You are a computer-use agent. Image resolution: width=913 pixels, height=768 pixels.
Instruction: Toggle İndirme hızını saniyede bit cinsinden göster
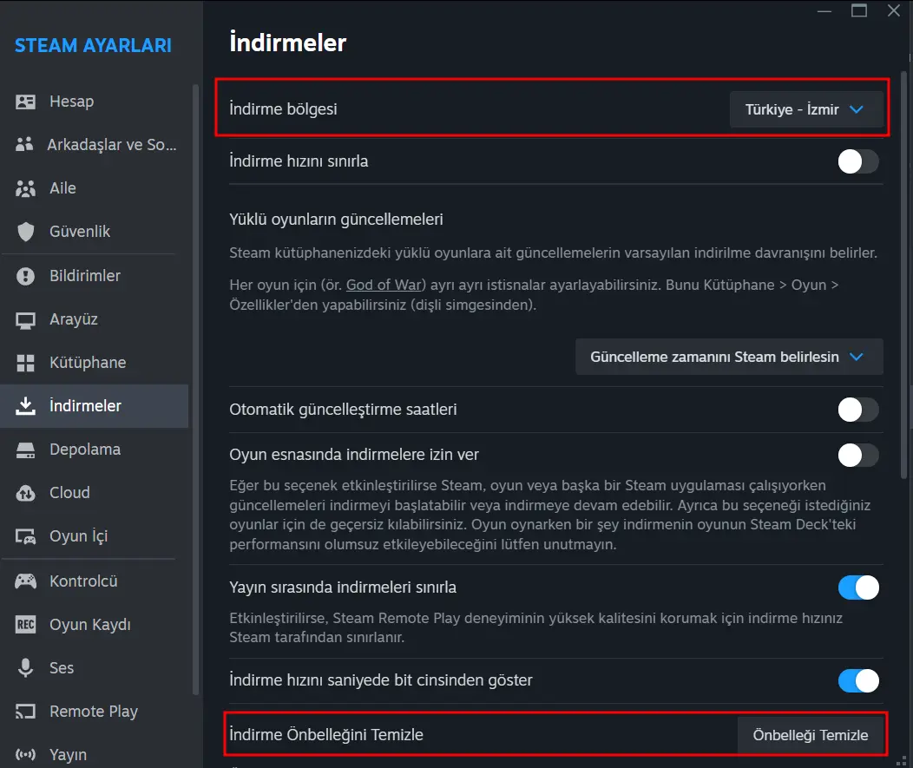pyautogui.click(x=858, y=680)
